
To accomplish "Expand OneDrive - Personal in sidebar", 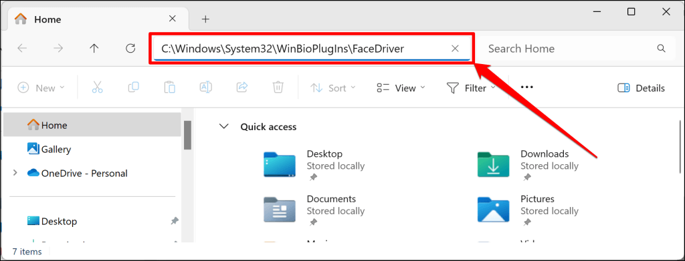I will click(x=15, y=173).
